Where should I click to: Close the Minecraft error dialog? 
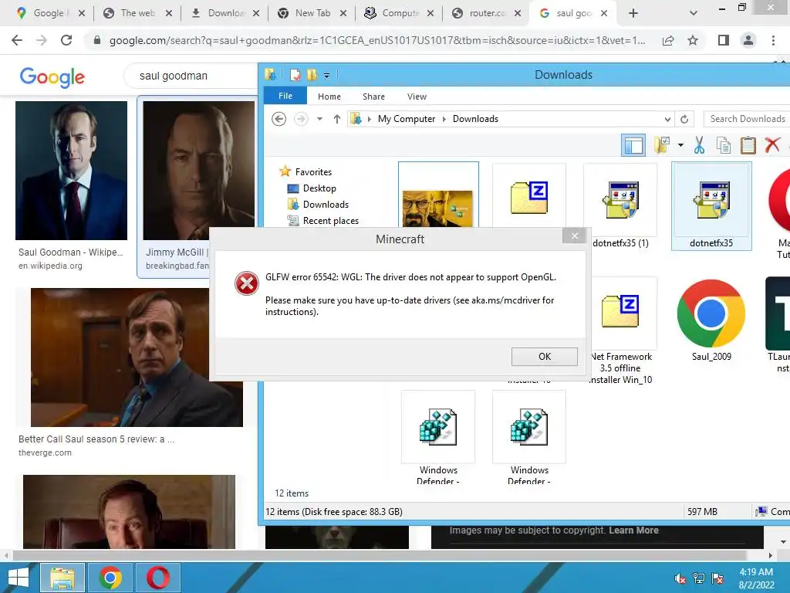574,236
